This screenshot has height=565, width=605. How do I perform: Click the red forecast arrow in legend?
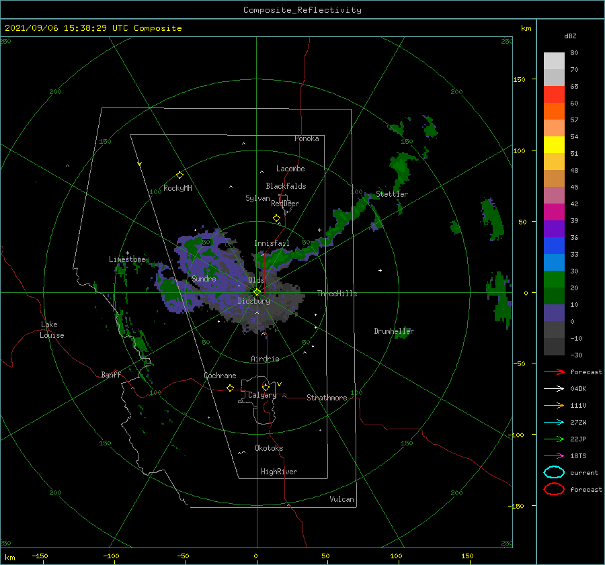(554, 372)
